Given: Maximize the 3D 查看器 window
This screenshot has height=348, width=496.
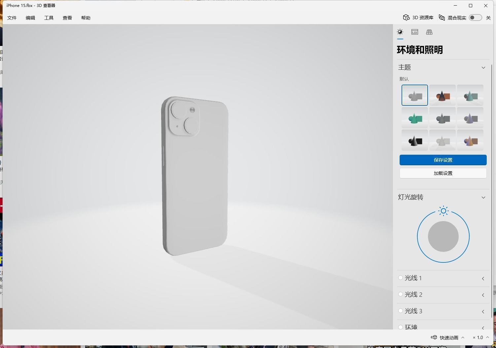Looking at the screenshot, I should pyautogui.click(x=471, y=6).
